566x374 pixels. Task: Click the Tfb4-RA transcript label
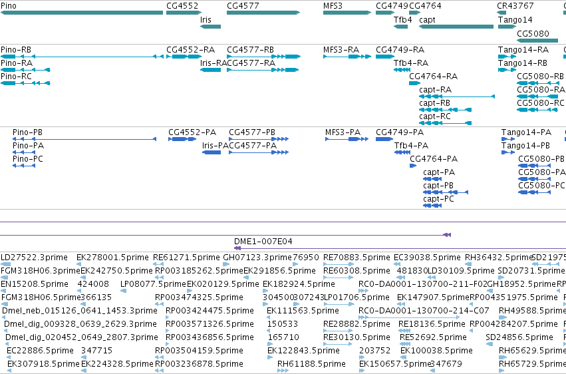click(411, 63)
